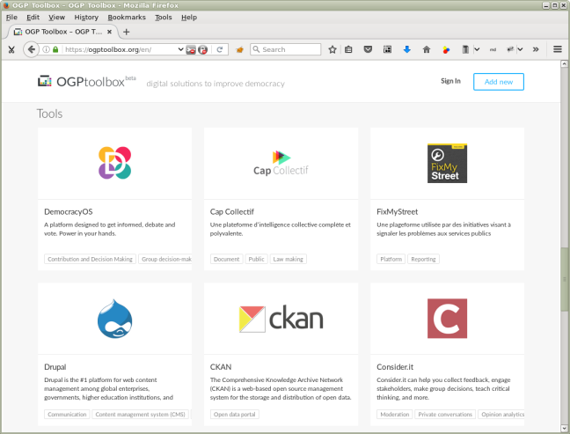Viewport: 570px width, 434px height.
Task: Focus the Search input field
Action: click(x=285, y=49)
